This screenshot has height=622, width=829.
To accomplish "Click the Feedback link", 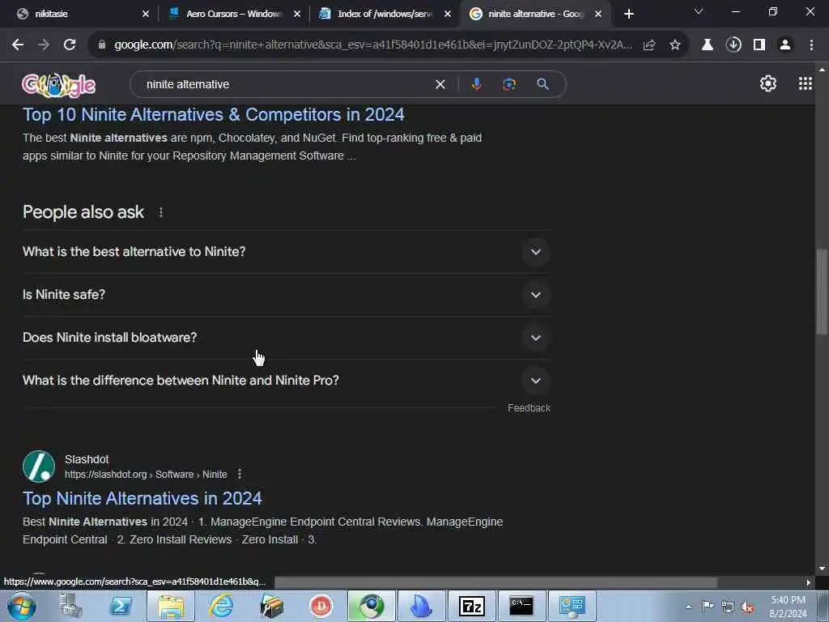I will coord(529,408).
